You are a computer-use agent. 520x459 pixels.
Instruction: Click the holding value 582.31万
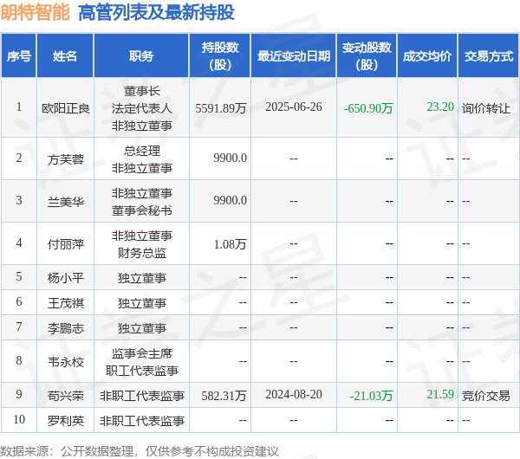224,396
